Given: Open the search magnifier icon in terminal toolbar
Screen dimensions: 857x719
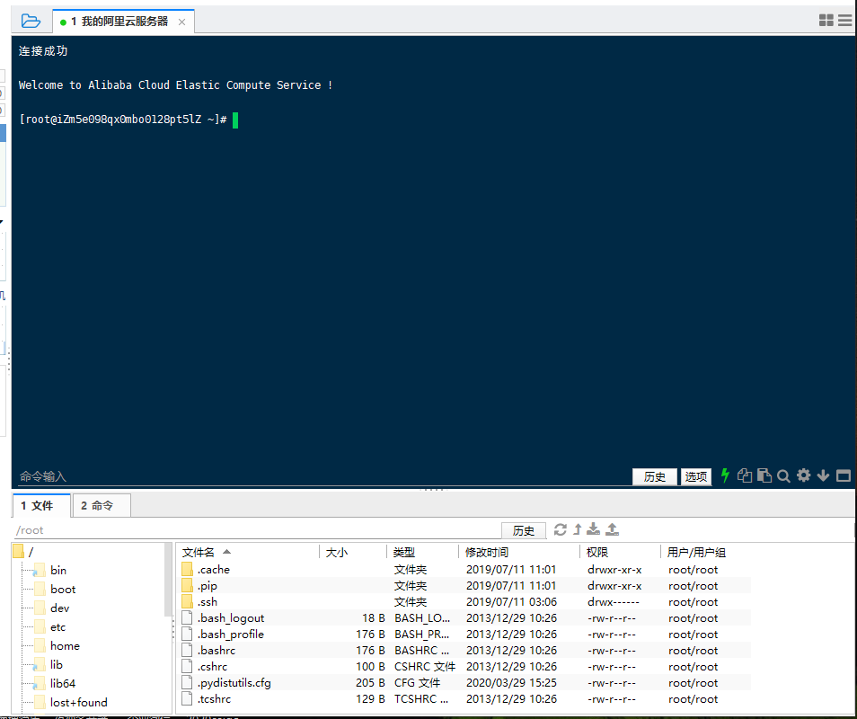Looking at the screenshot, I should click(x=783, y=476).
